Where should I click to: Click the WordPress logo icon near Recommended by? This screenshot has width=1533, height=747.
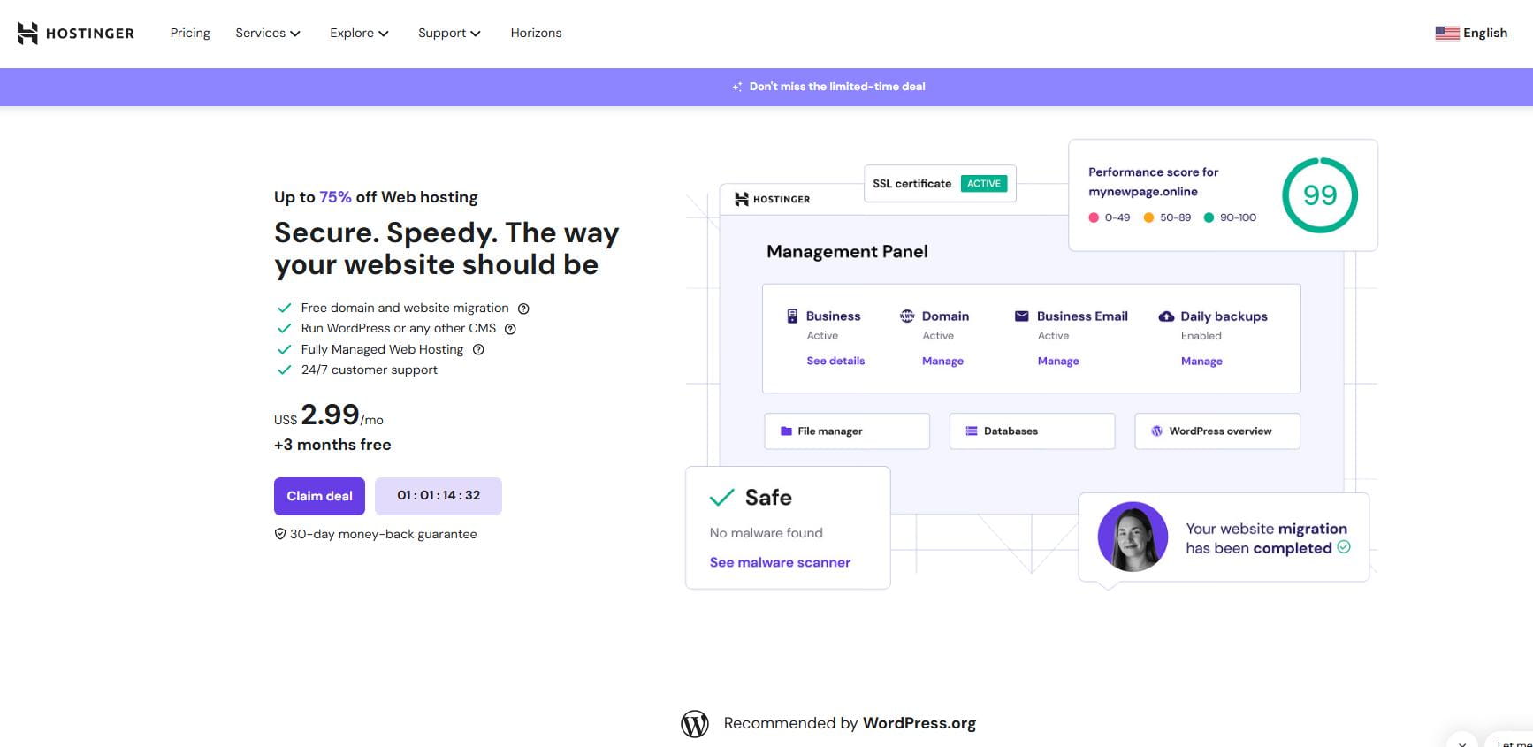pos(695,724)
